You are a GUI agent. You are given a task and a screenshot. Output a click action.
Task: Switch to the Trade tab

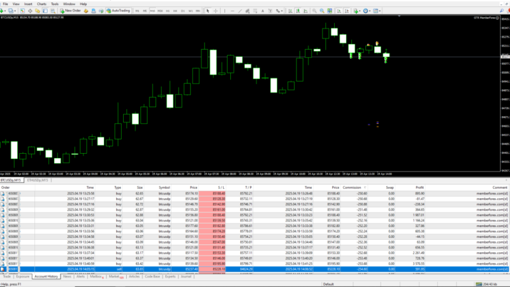(x=8, y=277)
